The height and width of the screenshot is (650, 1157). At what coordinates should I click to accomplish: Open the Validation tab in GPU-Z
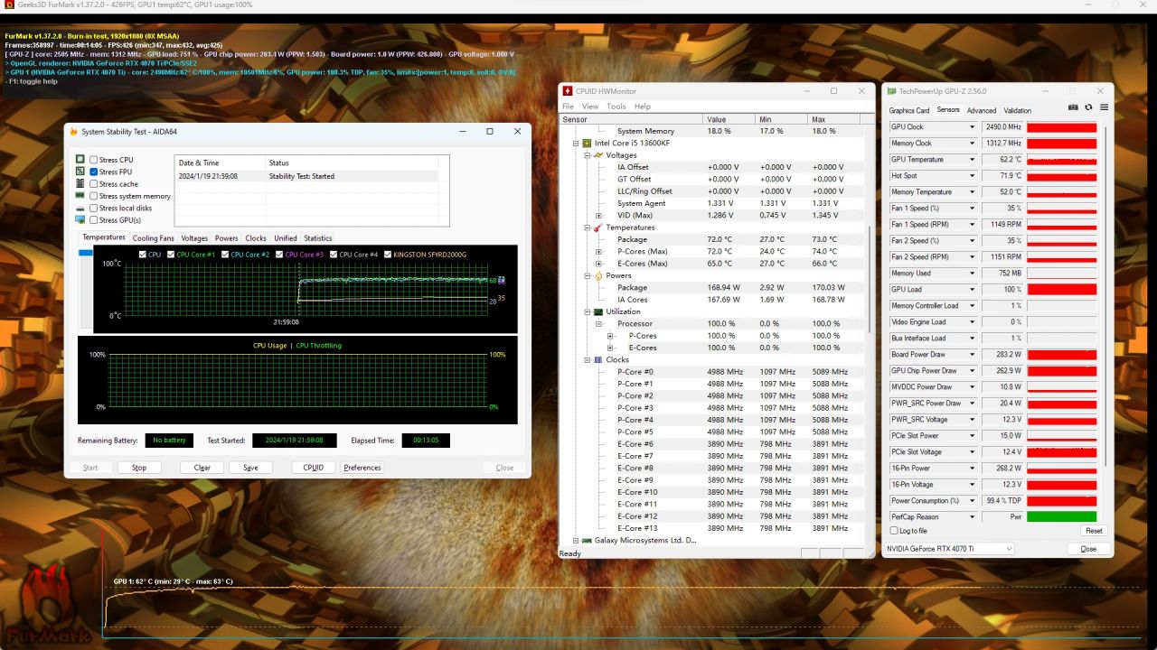[1017, 111]
